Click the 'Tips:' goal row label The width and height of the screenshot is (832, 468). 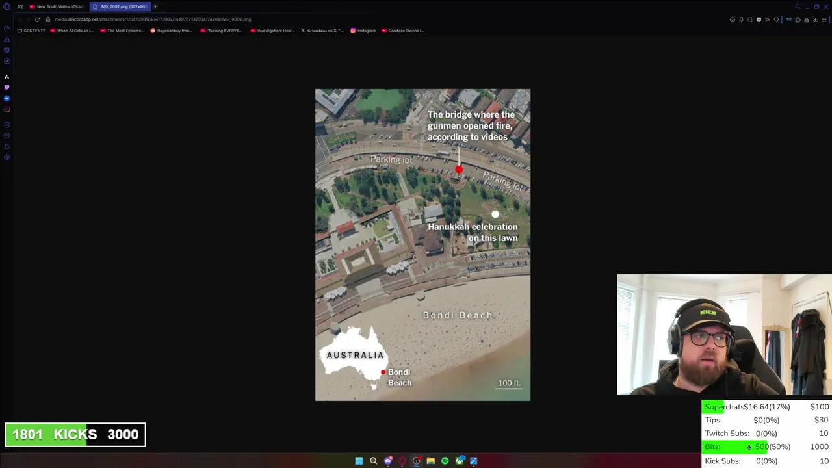[714, 421]
